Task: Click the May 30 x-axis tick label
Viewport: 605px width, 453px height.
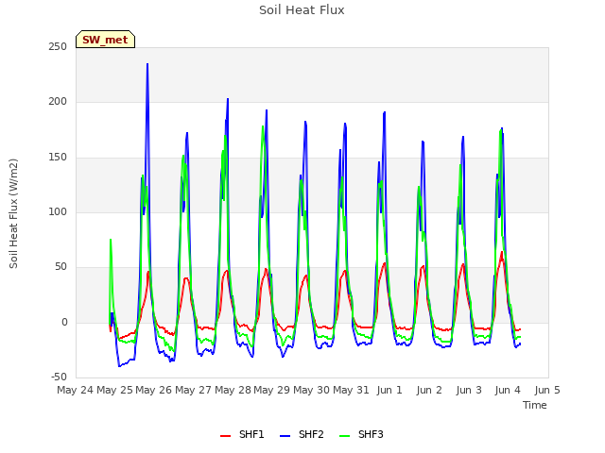Action: pos(311,390)
